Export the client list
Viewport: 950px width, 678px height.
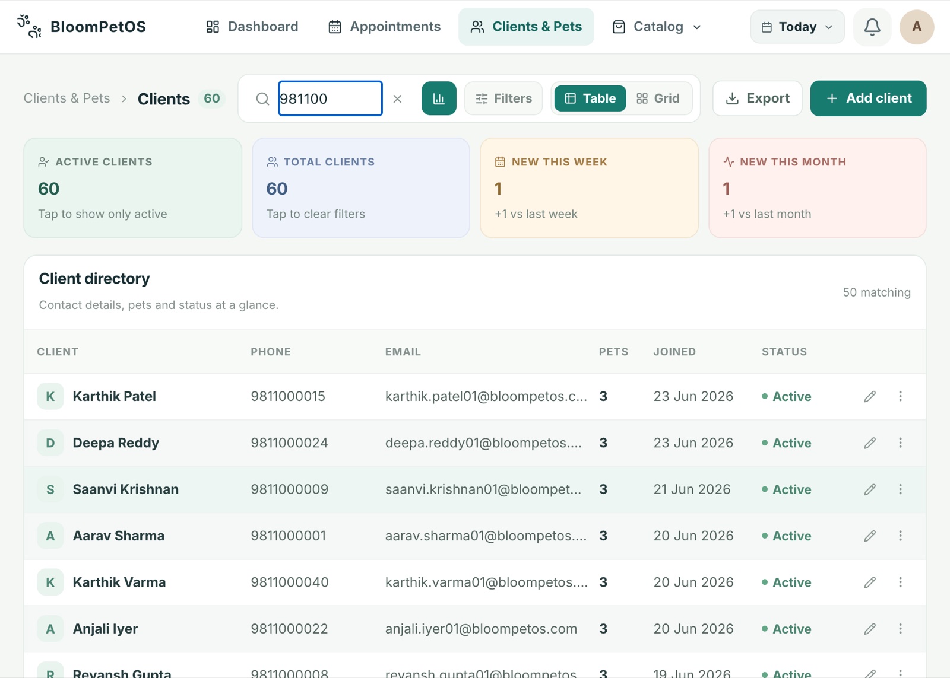(758, 98)
